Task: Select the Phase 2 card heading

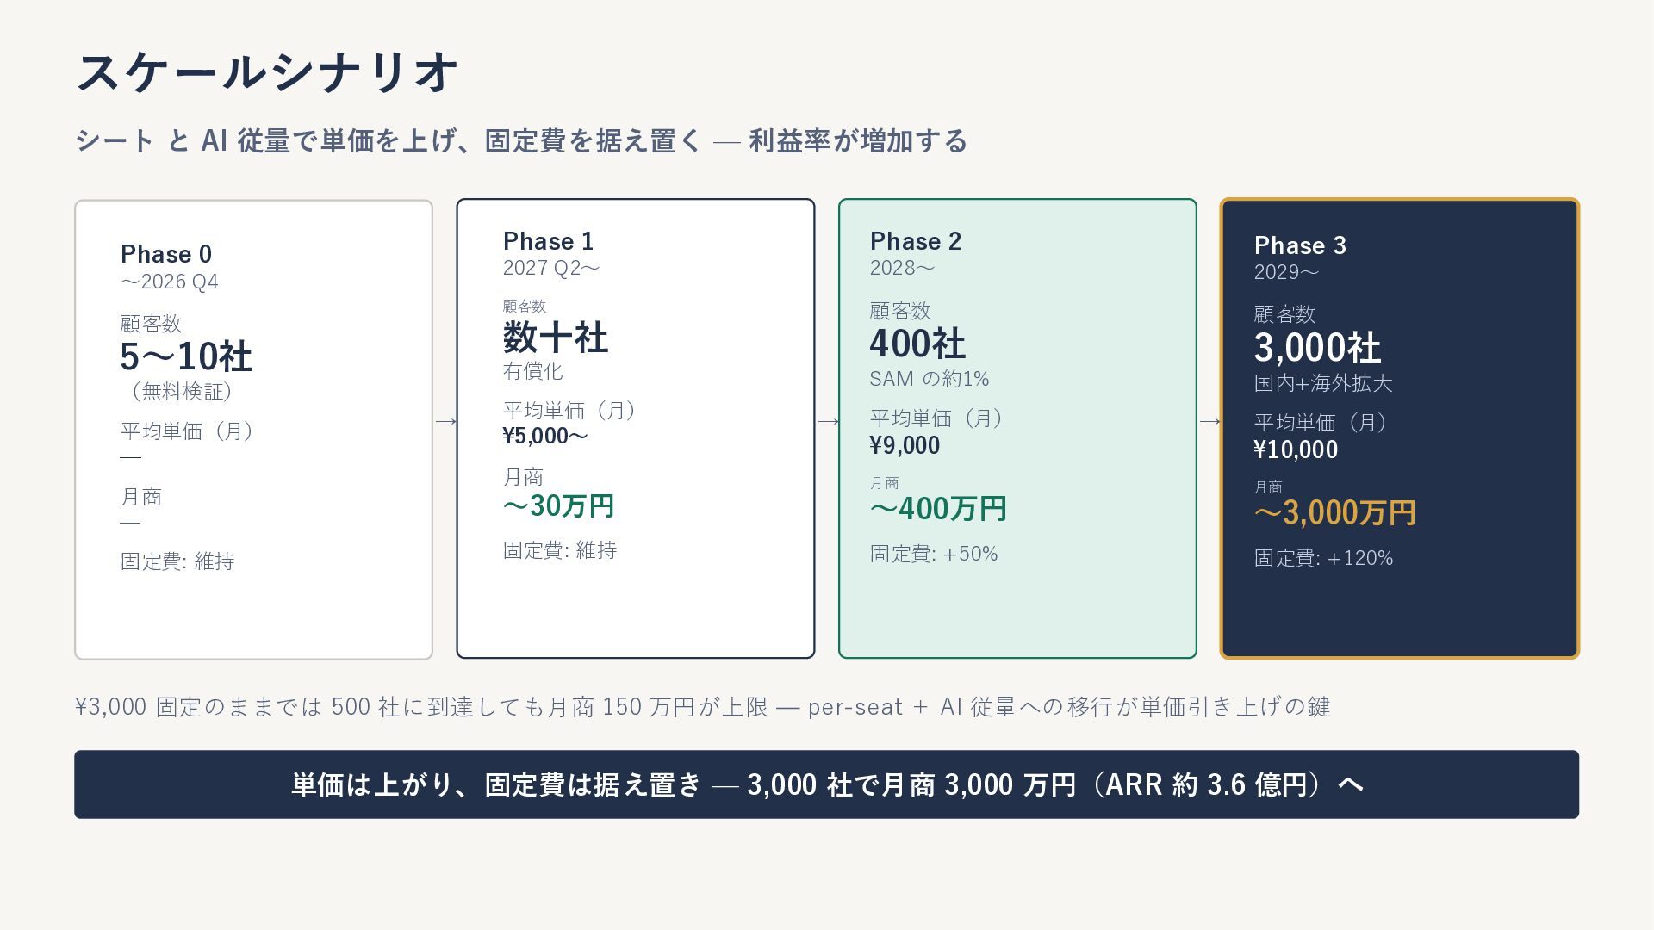Action: tap(916, 241)
